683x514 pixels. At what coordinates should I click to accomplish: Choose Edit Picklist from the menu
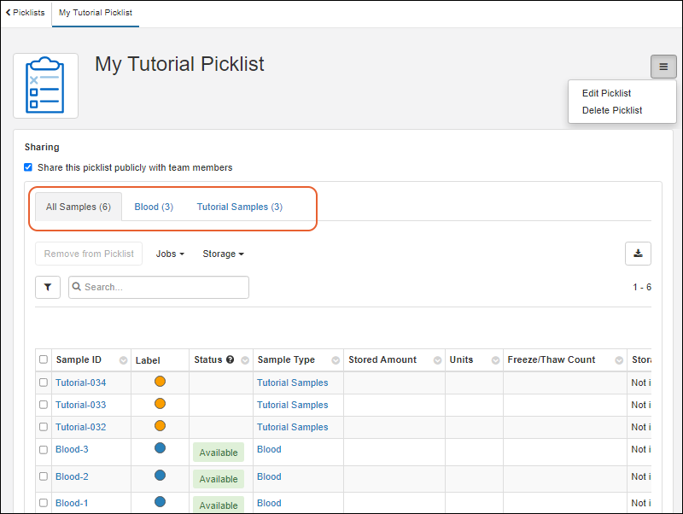point(606,93)
